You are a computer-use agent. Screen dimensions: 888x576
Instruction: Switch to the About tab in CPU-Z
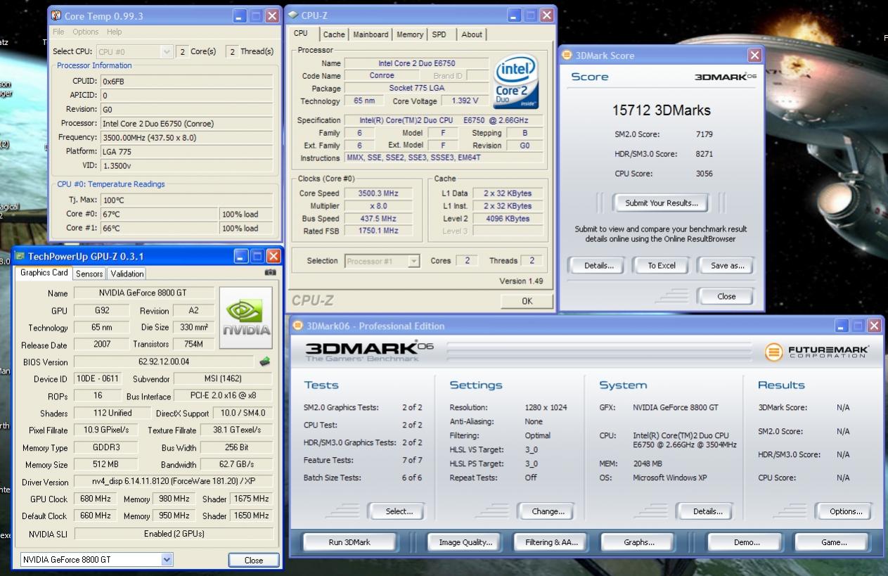coord(472,34)
